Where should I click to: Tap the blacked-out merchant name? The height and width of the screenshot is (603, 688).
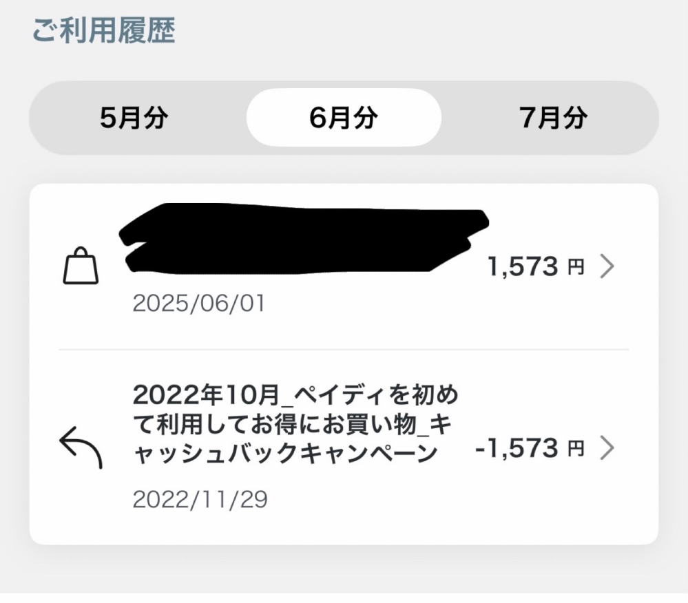303,237
